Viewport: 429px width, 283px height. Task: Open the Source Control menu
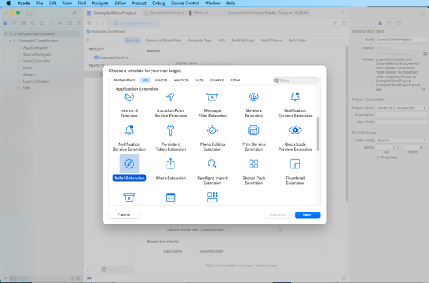[x=185, y=4]
